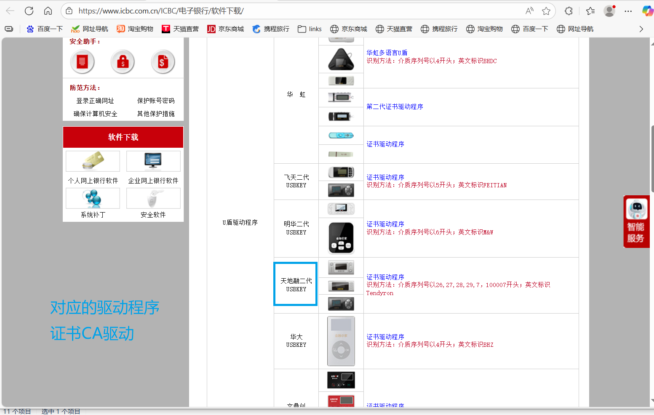654x415 pixels.
Task: Add this page to favorites star
Action: [x=546, y=11]
